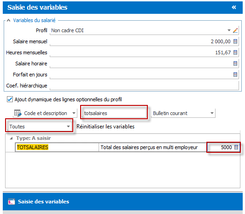This screenshot has width=245, height=214.
Task: Open calculator for Heures mensuelles
Action: pos(235,52)
